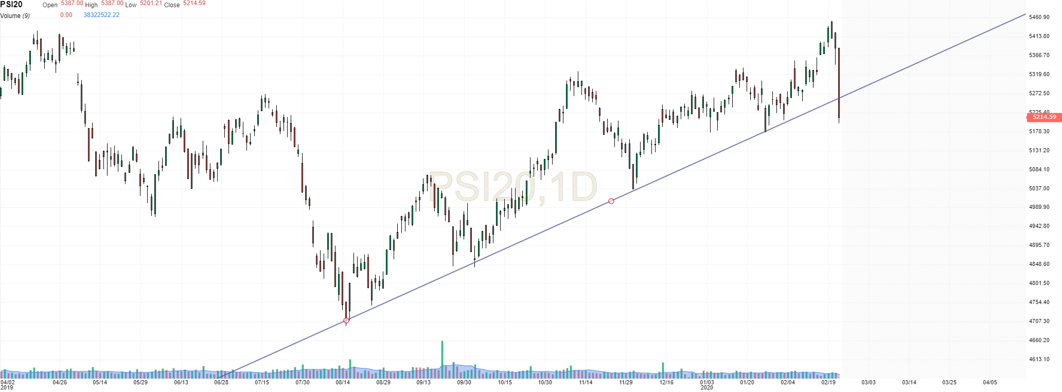The height and width of the screenshot is (392, 1062).
Task: Click the 11/14 date on the time axis
Action: click(x=586, y=382)
